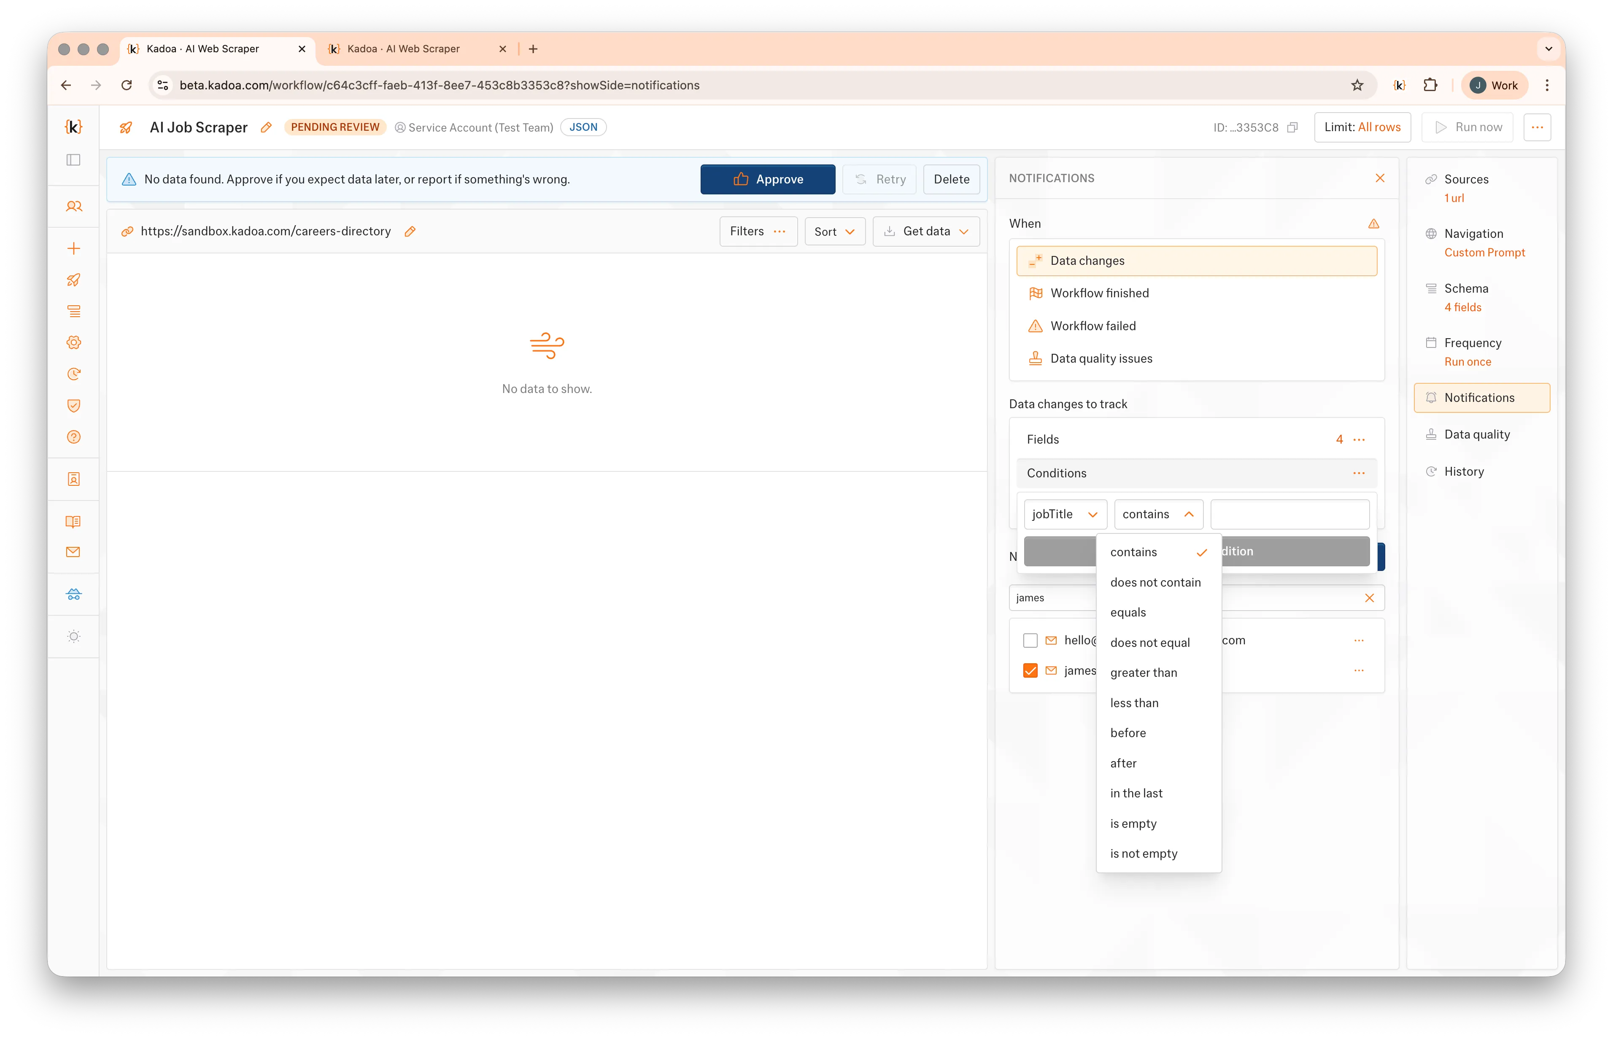Open the Fields three-dot options
Viewport: 1613px width, 1039px height.
pos(1359,439)
